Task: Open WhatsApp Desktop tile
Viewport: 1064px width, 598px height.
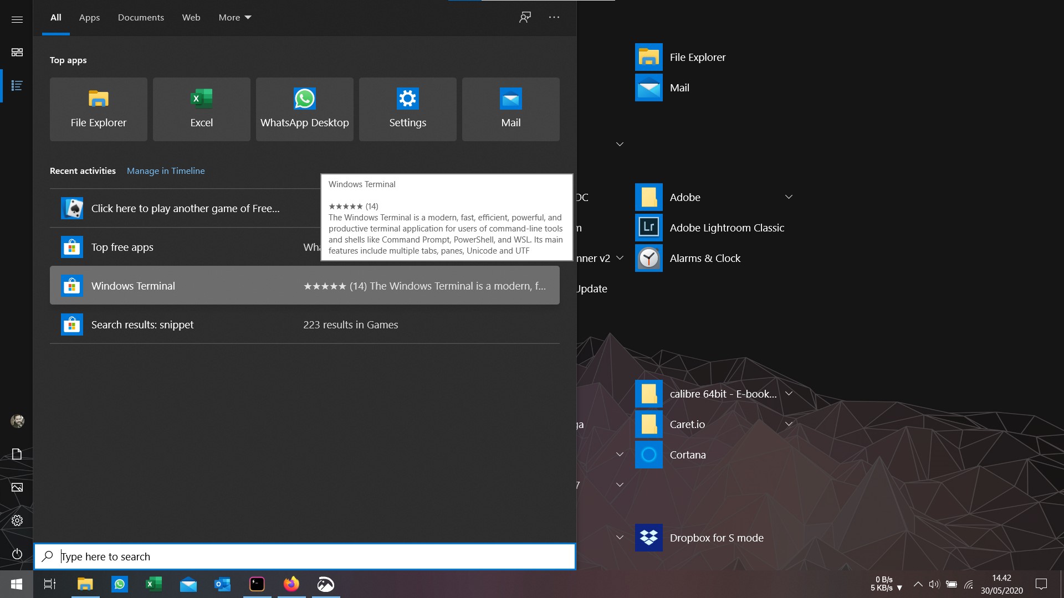Action: [305, 109]
